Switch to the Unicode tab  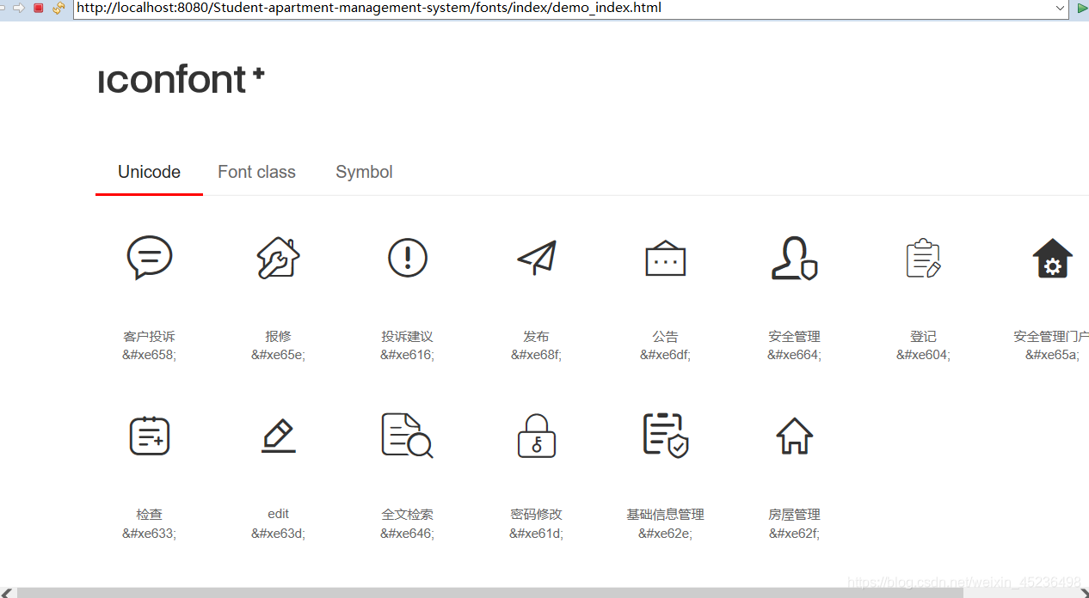click(149, 172)
